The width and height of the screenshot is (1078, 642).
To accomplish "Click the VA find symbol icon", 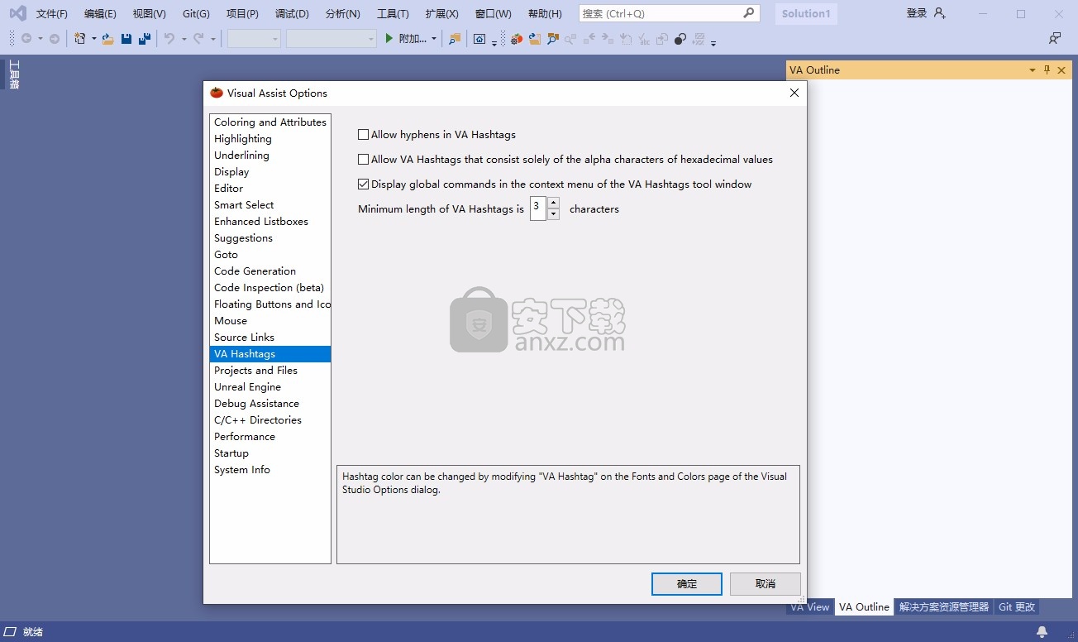I will pyautogui.click(x=552, y=38).
